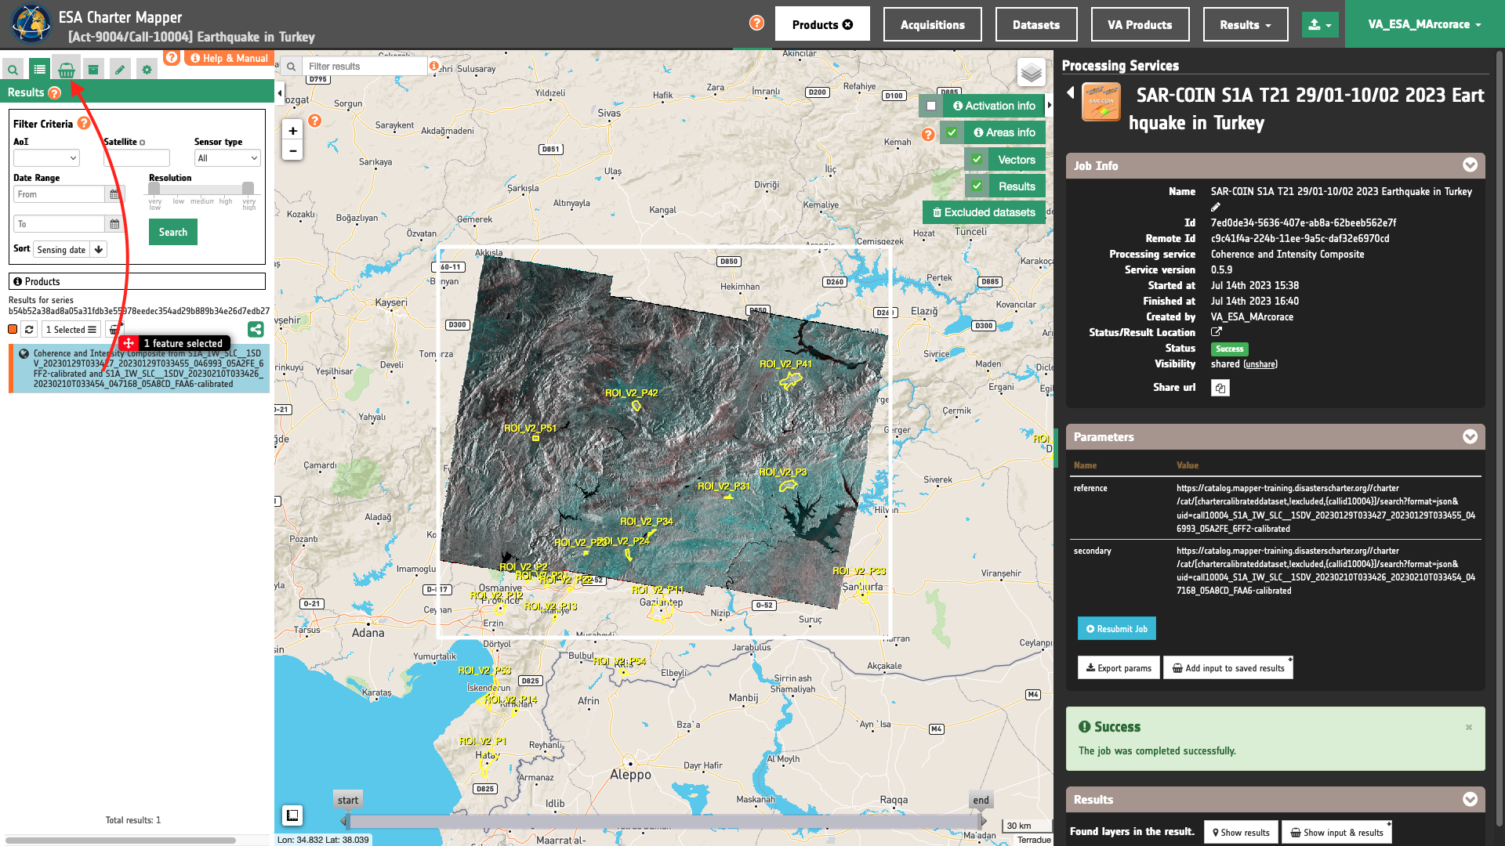Collapse left panel with map edge arrow
Image resolution: width=1505 pixels, height=846 pixels.
pyautogui.click(x=280, y=93)
